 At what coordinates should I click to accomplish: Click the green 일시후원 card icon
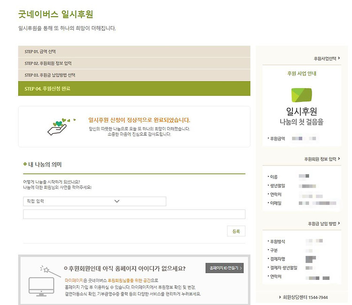point(301,95)
